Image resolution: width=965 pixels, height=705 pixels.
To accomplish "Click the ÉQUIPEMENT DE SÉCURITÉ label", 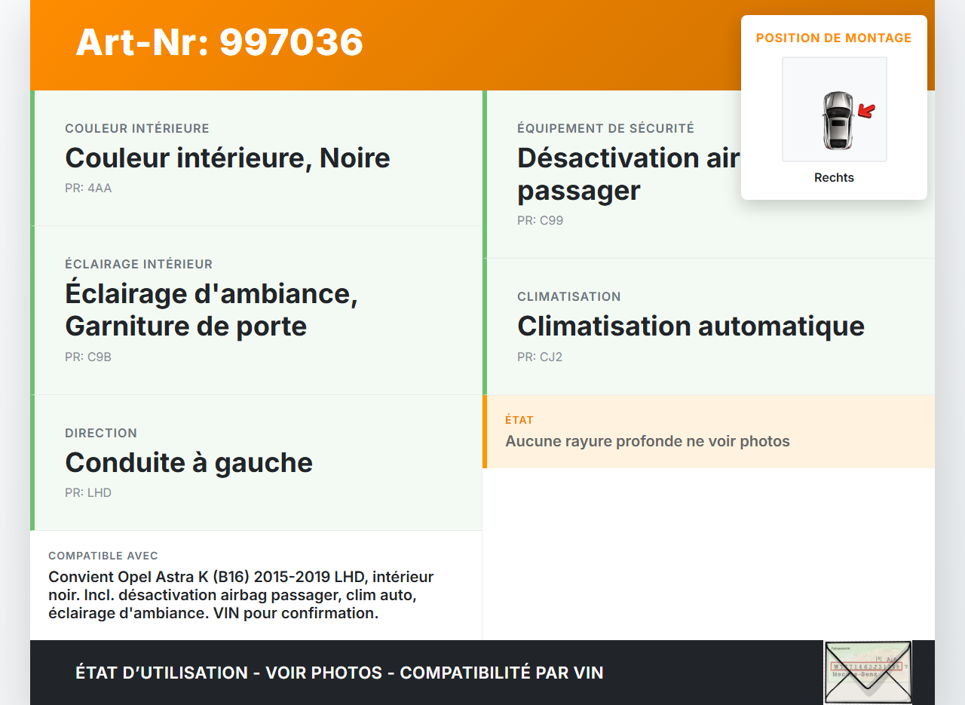I will tap(605, 129).
